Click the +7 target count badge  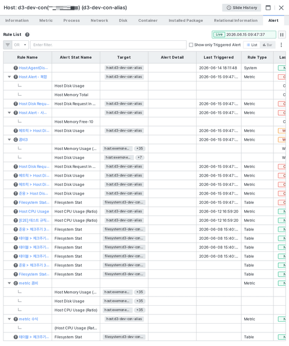pos(140,158)
